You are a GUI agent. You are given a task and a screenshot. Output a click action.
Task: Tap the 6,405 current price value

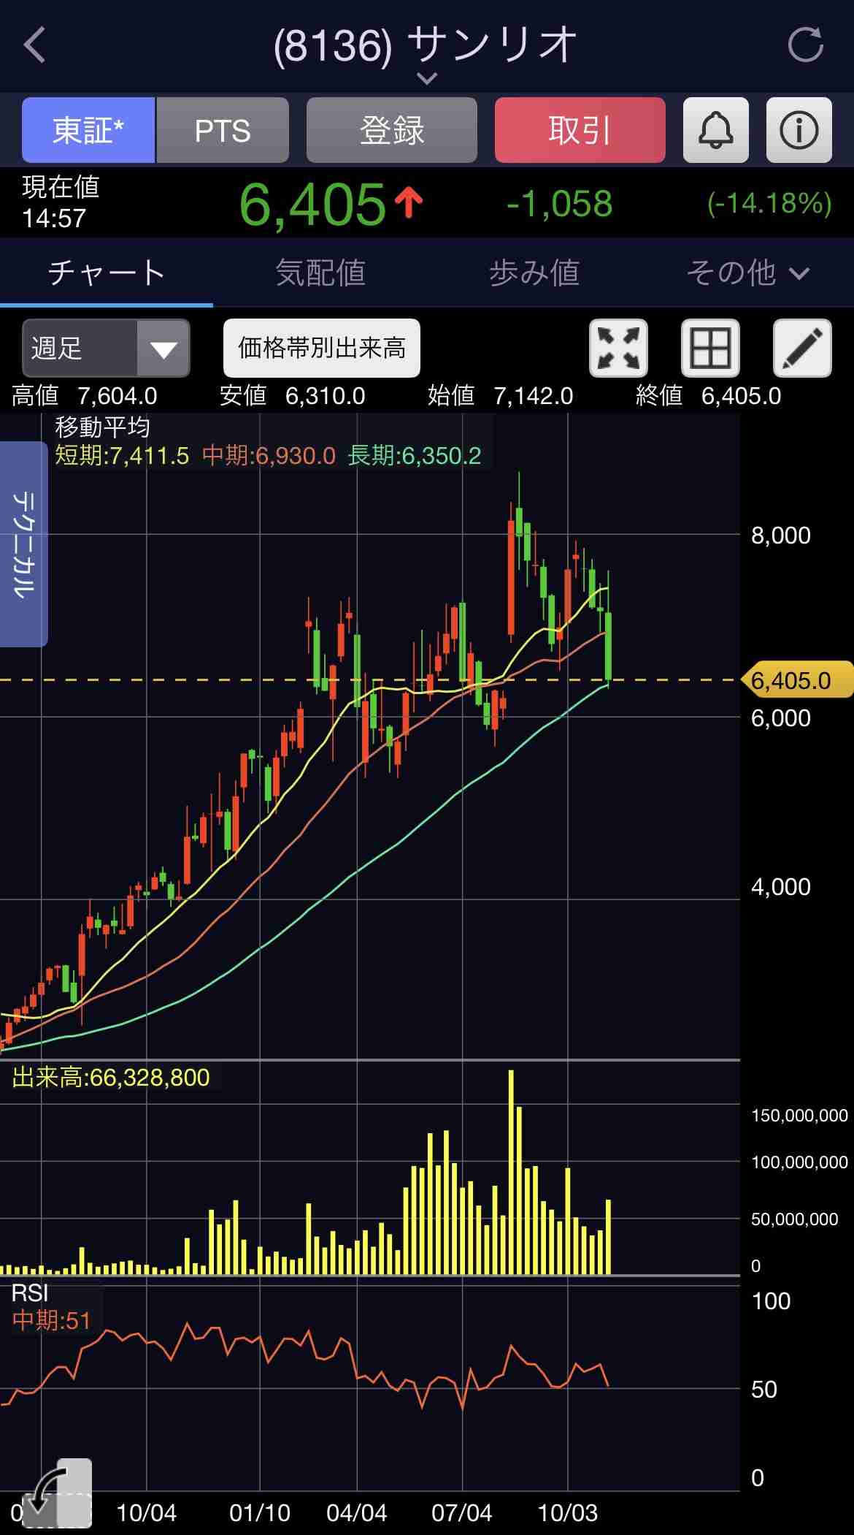(313, 204)
